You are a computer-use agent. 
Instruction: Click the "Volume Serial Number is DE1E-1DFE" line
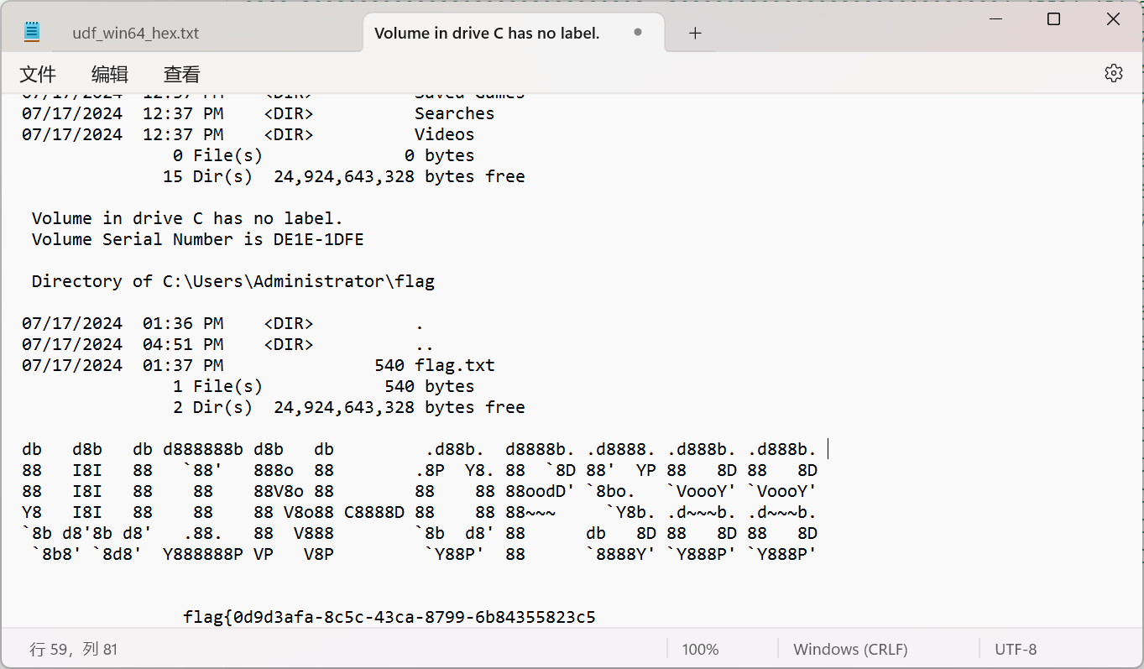pyautogui.click(x=198, y=239)
